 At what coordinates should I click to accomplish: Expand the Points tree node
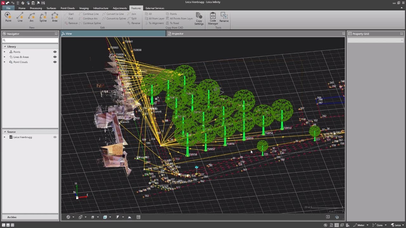click(x=5, y=52)
